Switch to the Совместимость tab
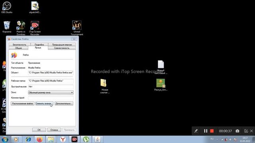Viewport: 255px width, 143px height. [62, 48]
